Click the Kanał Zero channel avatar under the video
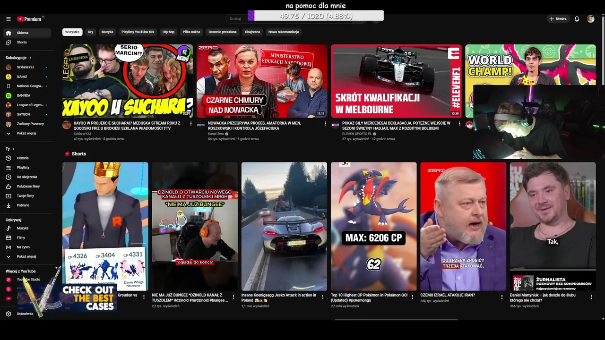The height and width of the screenshot is (340, 605). (201, 125)
